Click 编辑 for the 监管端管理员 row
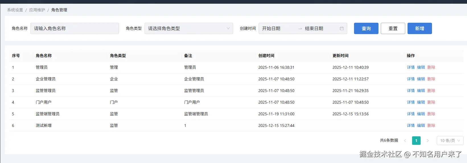This screenshot has height=163, width=467. point(421,114)
